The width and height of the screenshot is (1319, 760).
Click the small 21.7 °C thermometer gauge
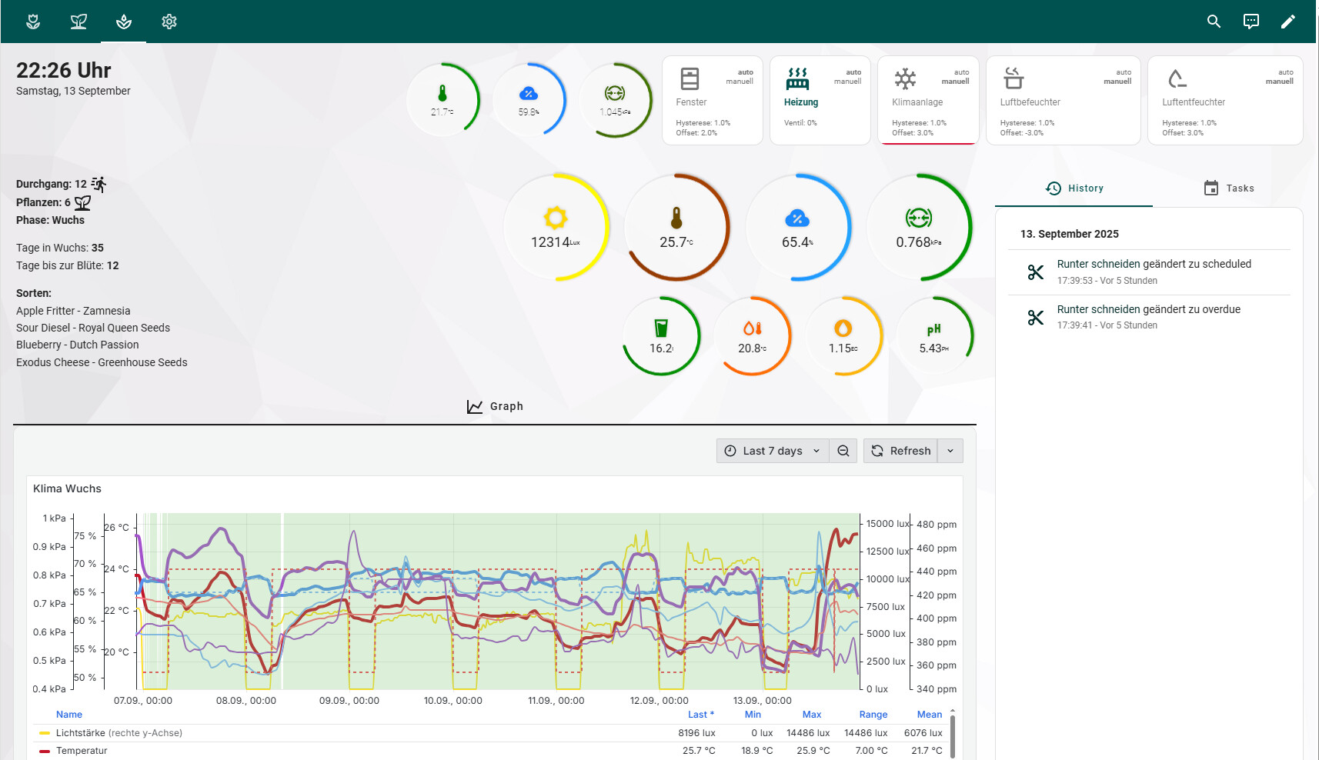coord(442,100)
